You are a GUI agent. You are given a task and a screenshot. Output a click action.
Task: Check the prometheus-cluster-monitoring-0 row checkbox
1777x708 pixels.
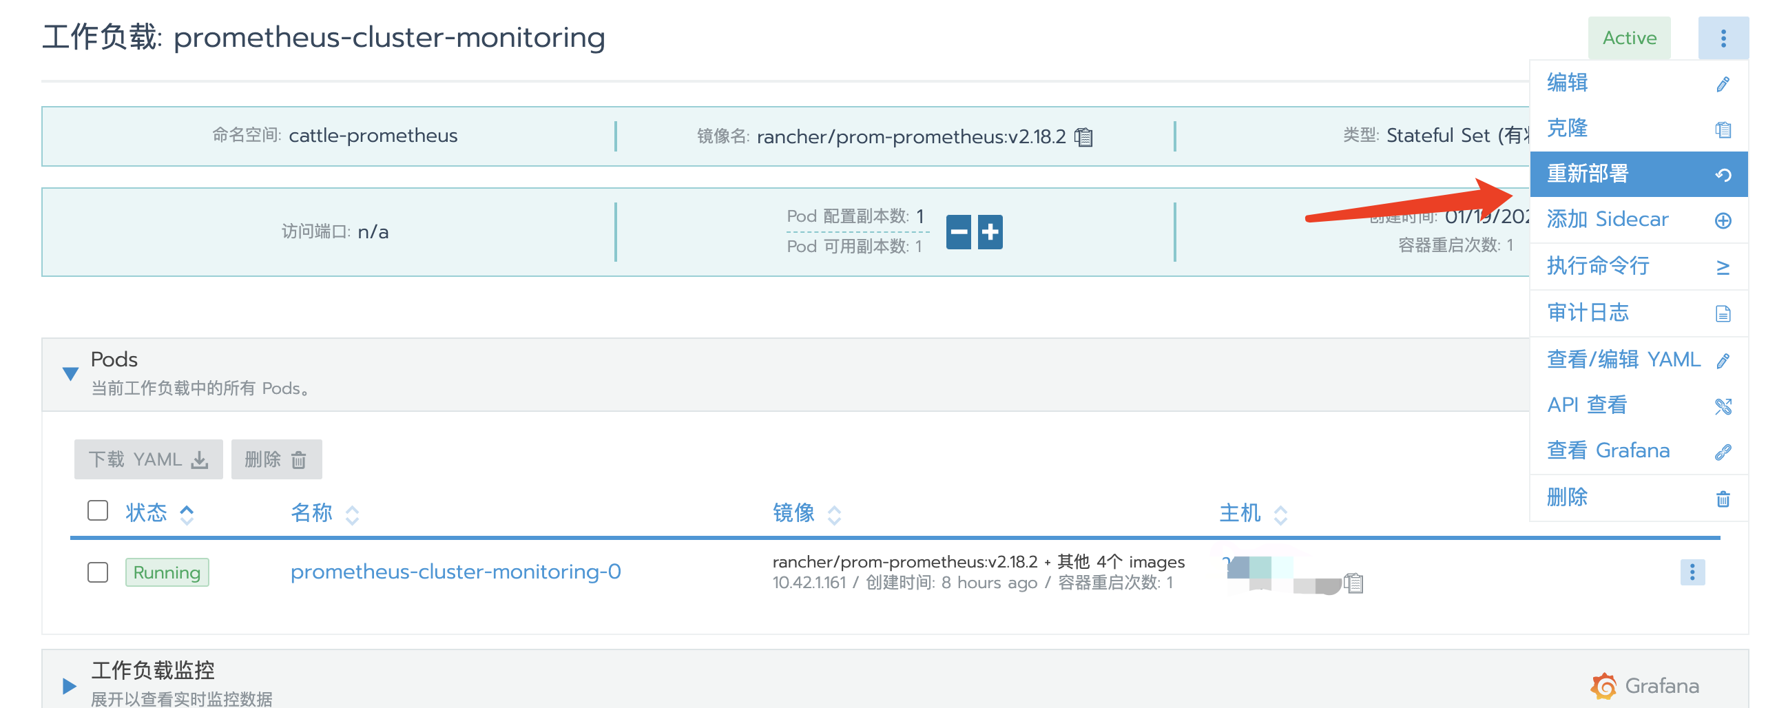[98, 572]
